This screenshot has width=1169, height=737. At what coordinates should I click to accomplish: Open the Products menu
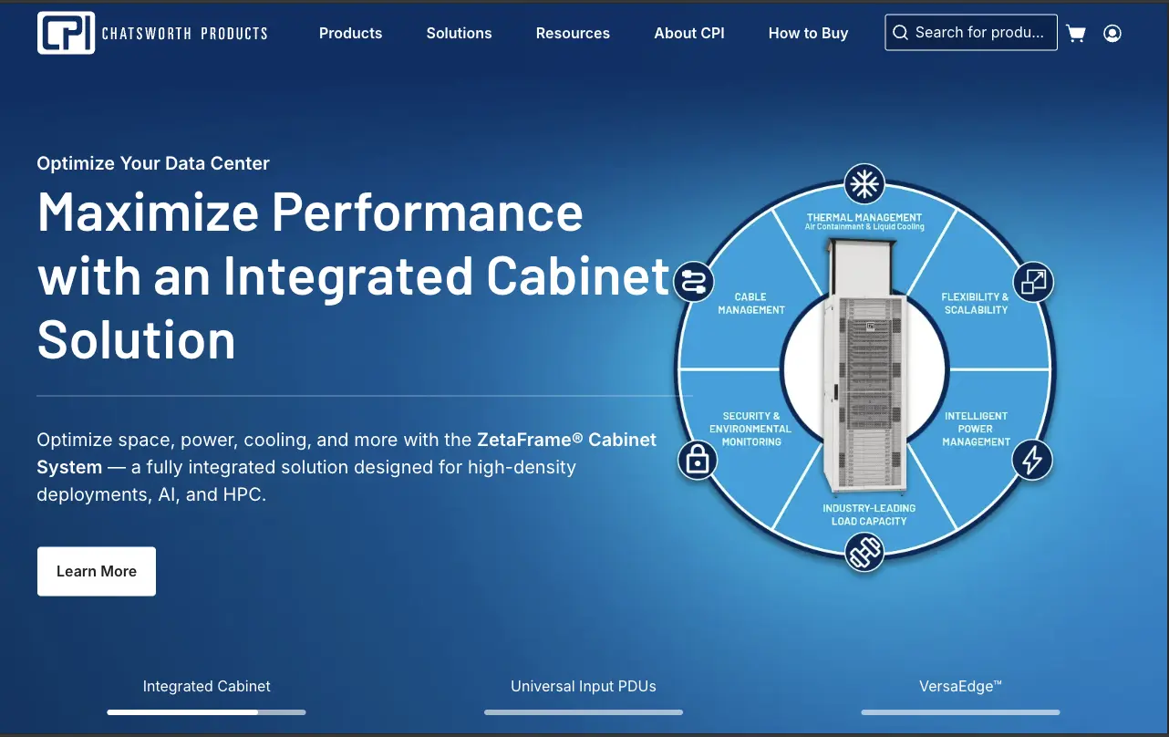coord(351,33)
